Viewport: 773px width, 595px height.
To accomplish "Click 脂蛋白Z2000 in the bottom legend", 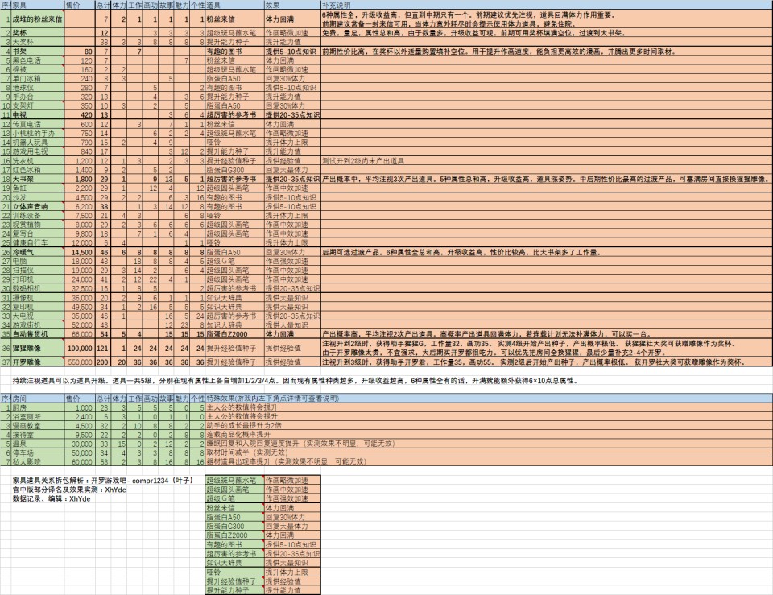I will point(234,535).
